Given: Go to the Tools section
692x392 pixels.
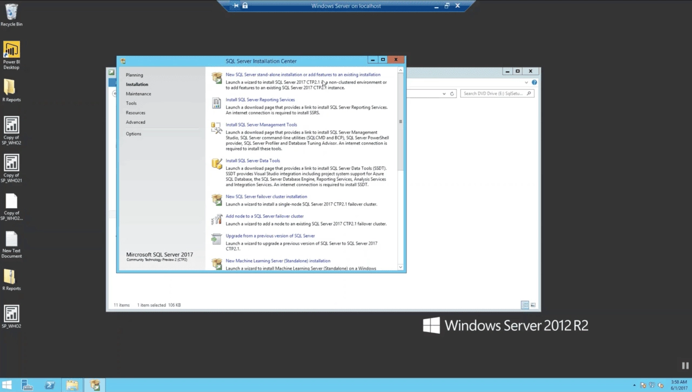Looking at the screenshot, I should (x=131, y=103).
